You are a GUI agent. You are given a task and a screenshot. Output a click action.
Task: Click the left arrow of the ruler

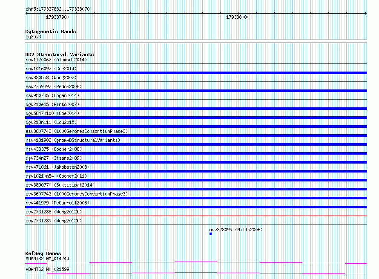click(x=26, y=13)
